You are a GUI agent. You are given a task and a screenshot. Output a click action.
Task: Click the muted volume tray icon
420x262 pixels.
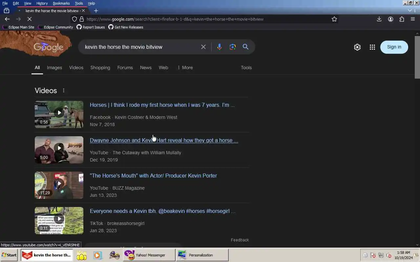(x=389, y=255)
